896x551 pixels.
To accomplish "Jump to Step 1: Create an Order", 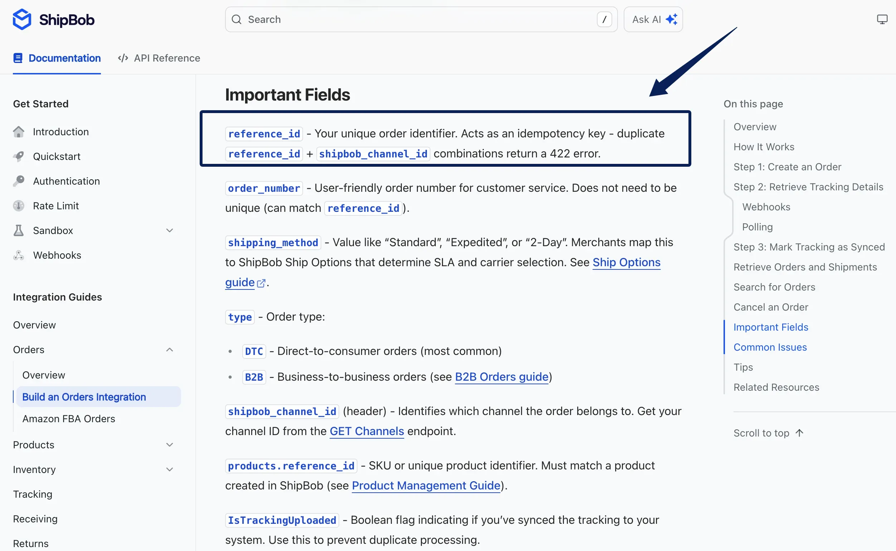I will point(788,167).
